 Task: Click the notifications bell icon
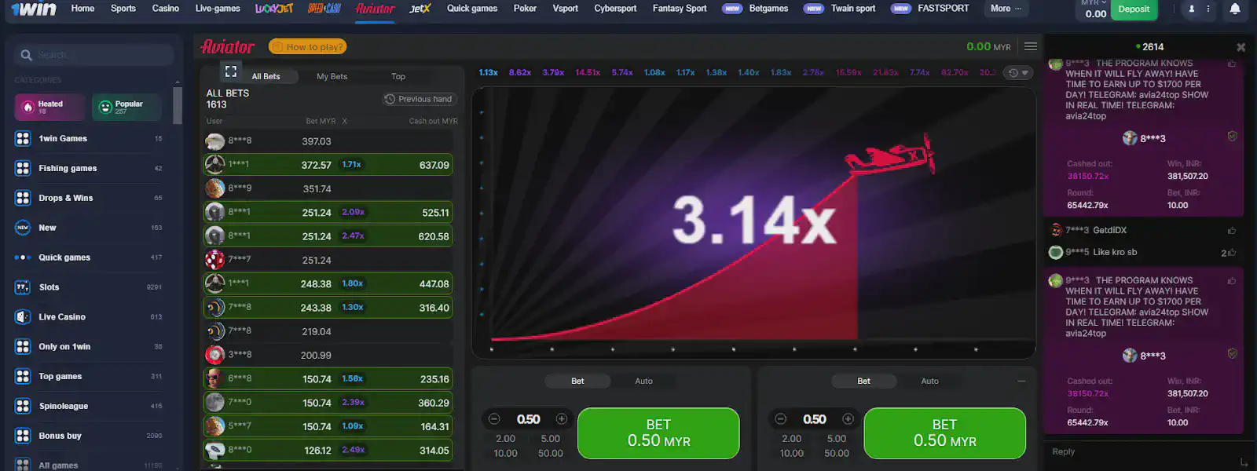tap(1234, 9)
